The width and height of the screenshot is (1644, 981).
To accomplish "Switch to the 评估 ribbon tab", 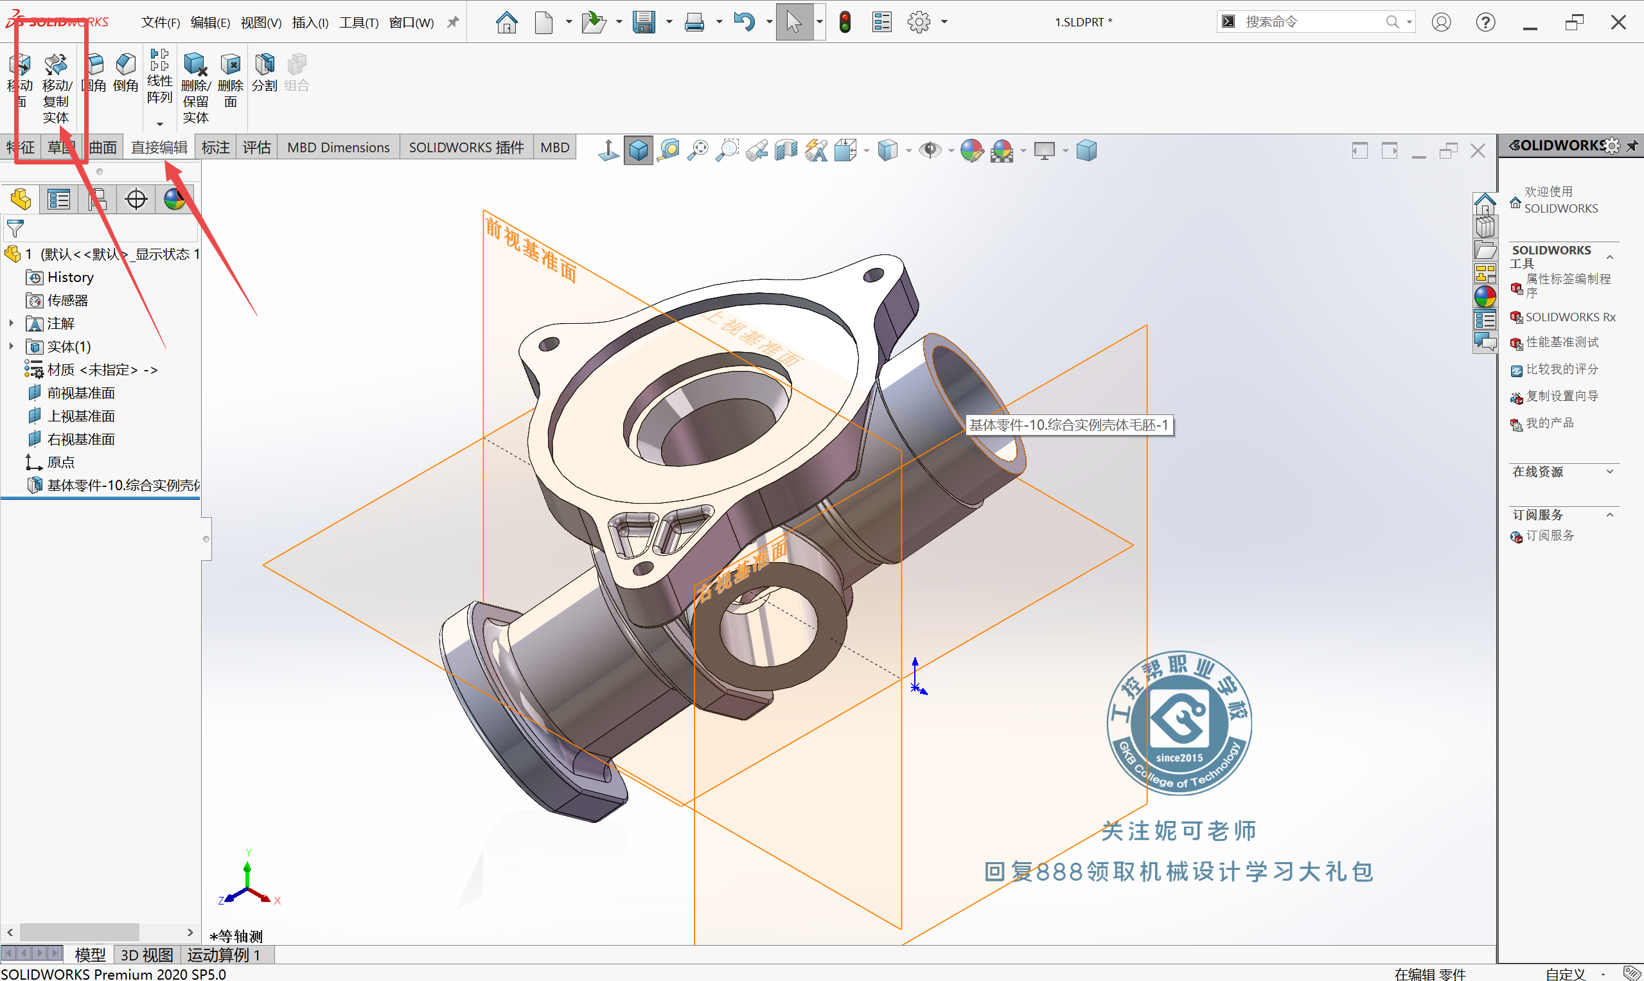I will [x=256, y=147].
